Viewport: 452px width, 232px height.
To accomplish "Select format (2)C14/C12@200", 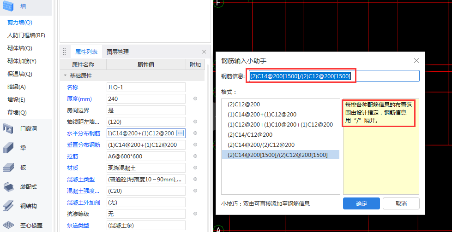I will coord(281,134).
